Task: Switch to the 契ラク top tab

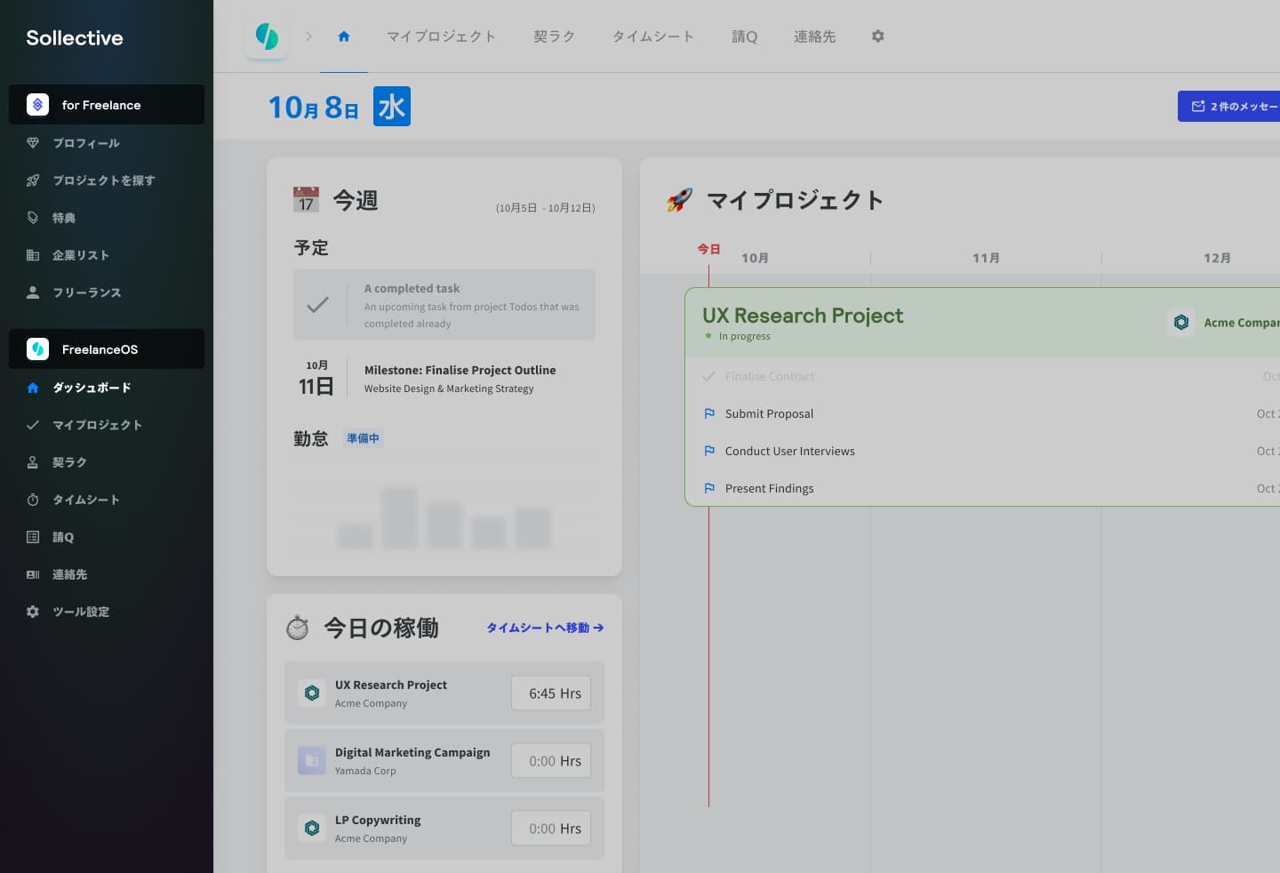Action: (x=554, y=36)
